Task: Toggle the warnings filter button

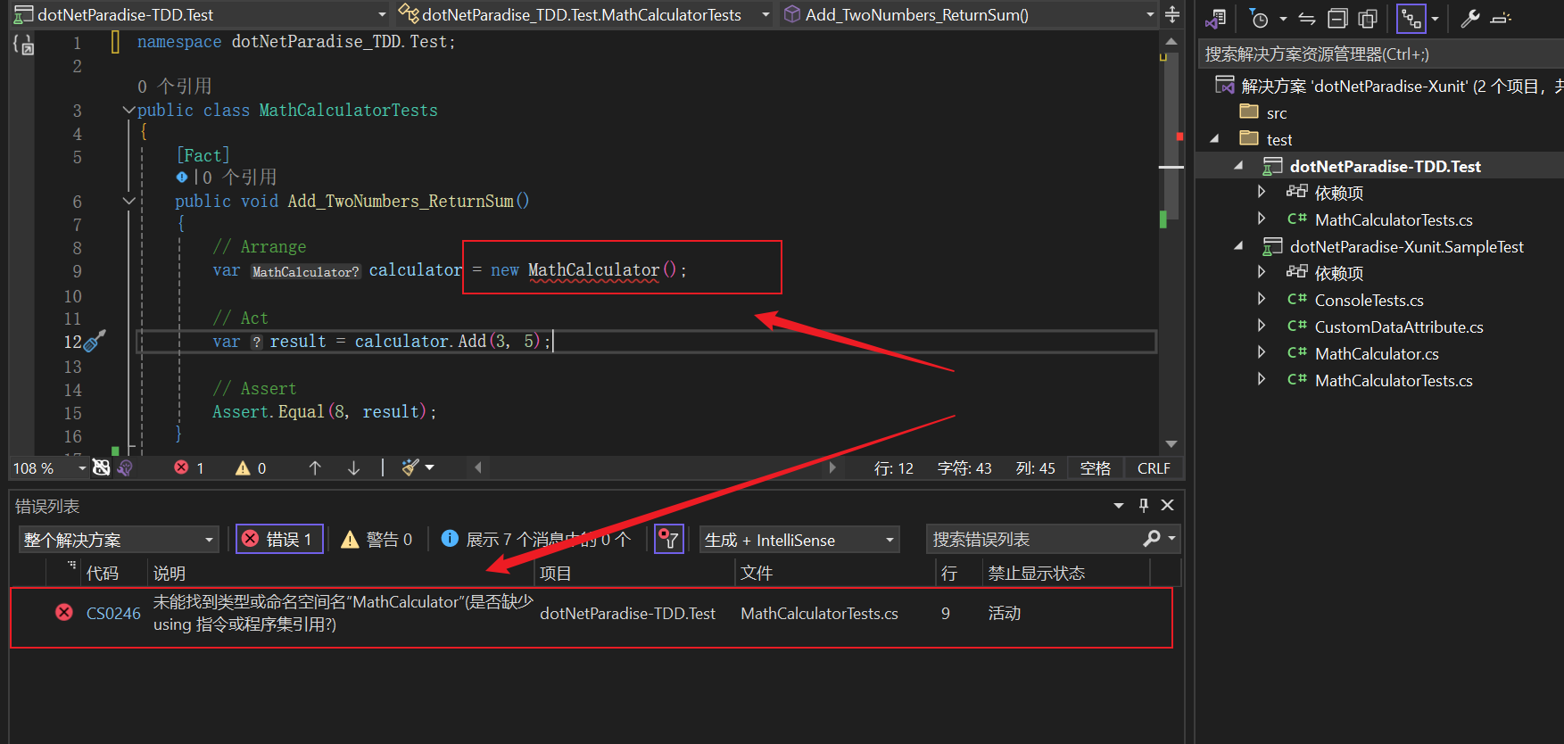Action: 377,539
